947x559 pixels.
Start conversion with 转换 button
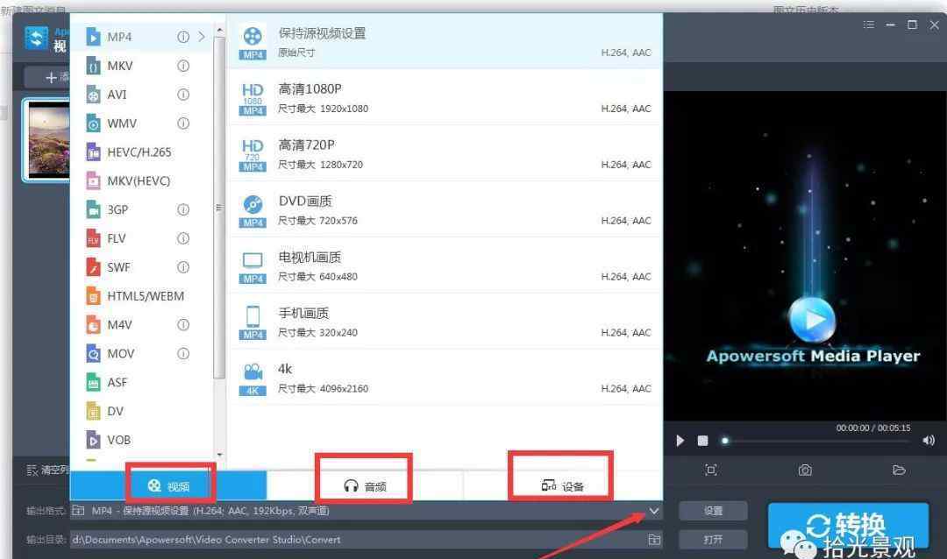pos(848,527)
